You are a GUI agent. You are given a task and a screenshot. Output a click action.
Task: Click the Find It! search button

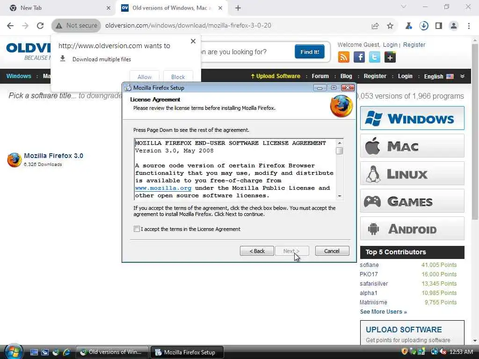[x=310, y=52]
